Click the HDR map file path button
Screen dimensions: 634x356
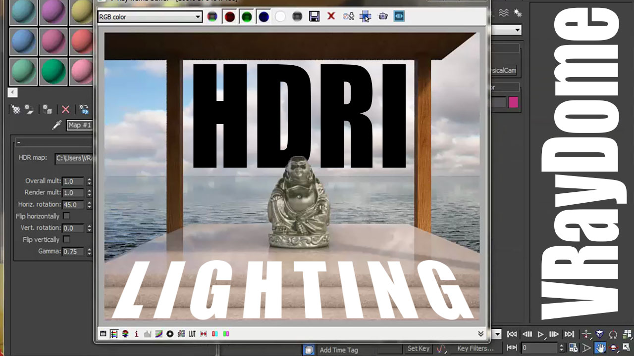(x=76, y=158)
